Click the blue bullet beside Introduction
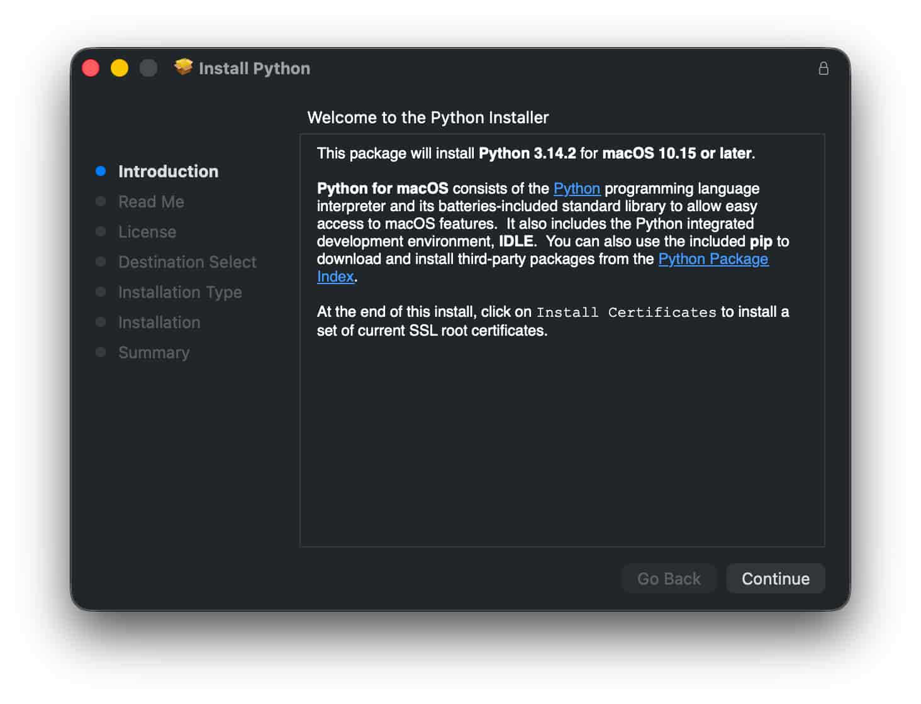Viewport: 921px width, 704px height. [x=101, y=171]
